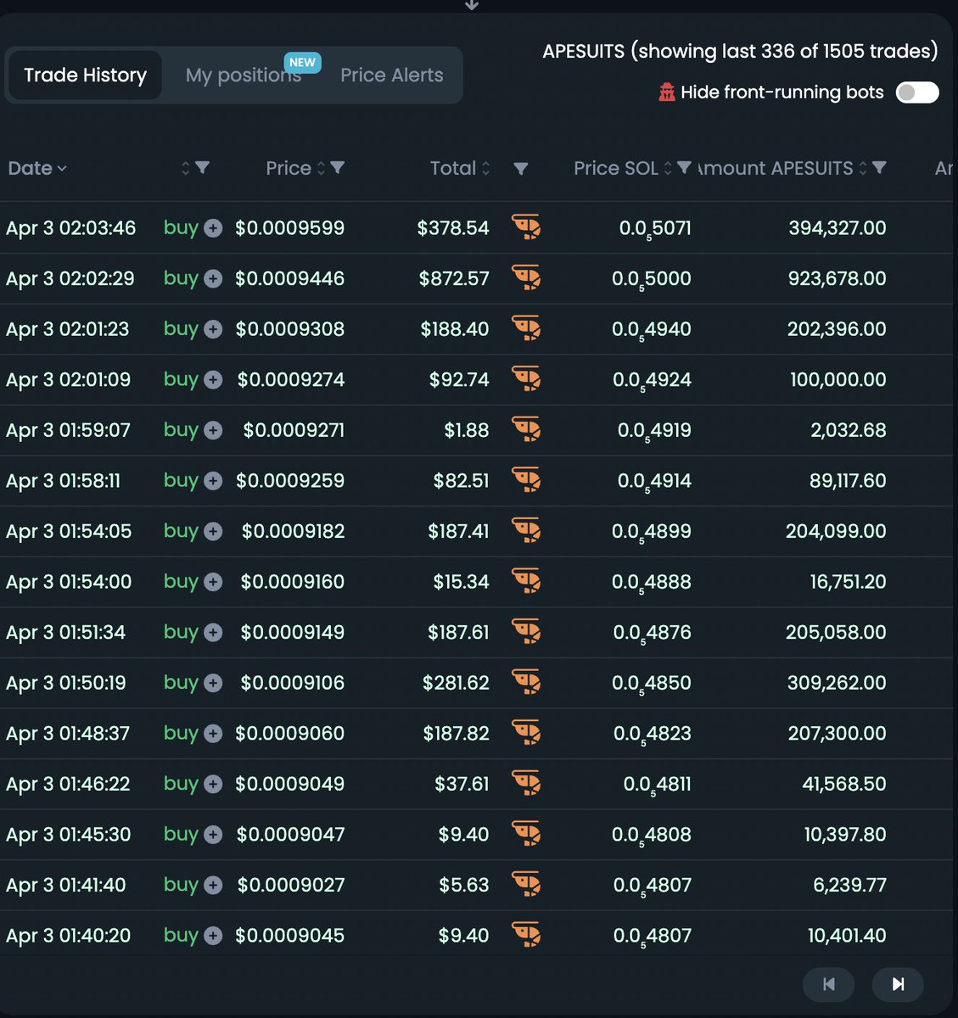Viewport: 958px width, 1018px height.
Task: Click plus icon on 01:54:05 trade
Action: click(x=213, y=531)
